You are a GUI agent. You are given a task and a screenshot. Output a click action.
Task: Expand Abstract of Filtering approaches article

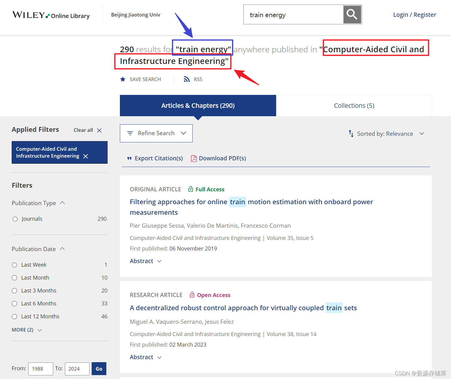pyautogui.click(x=146, y=261)
